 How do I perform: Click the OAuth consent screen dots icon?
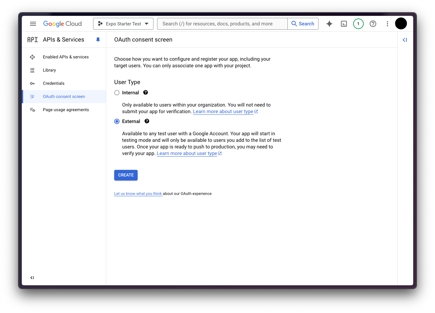coord(32,97)
